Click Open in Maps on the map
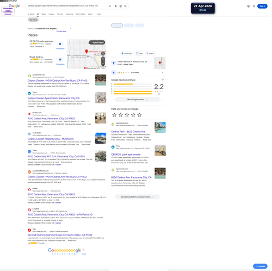This screenshot has width=272, height=271. pos(97,42)
